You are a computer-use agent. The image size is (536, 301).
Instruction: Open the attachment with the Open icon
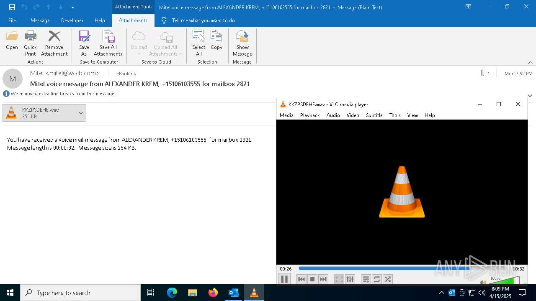click(x=12, y=41)
